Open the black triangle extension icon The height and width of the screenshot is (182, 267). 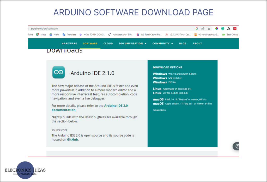coord(229,28)
